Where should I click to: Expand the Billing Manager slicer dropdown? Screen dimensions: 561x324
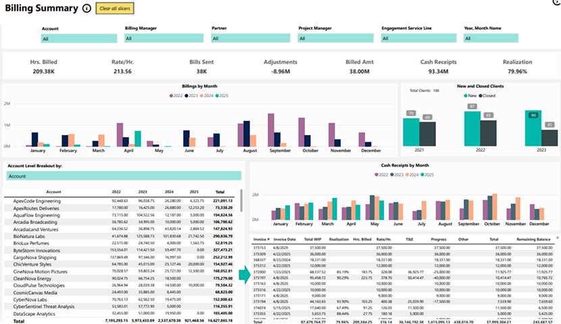coord(165,39)
